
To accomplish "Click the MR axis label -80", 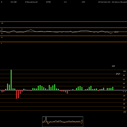I will (124, 108).
